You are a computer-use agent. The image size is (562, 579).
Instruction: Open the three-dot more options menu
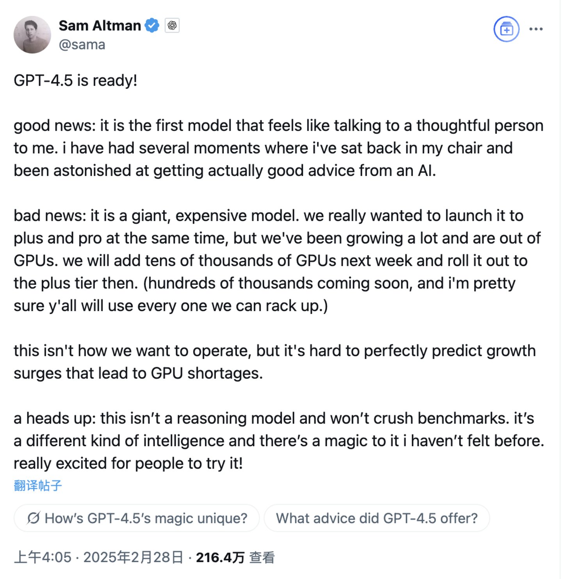point(536,29)
